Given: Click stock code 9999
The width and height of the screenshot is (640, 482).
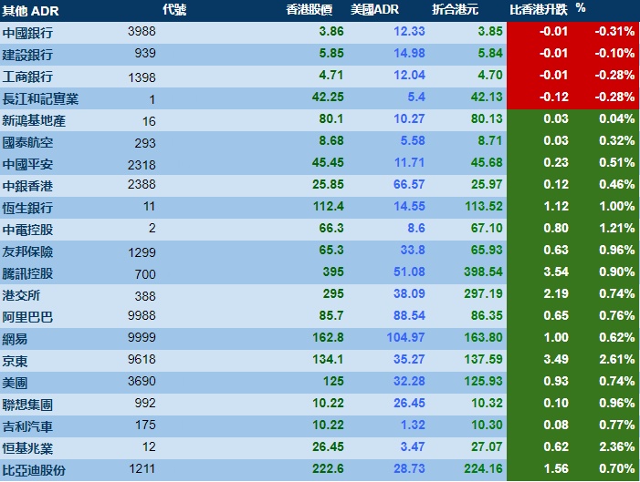Looking at the screenshot, I should 142,338.
